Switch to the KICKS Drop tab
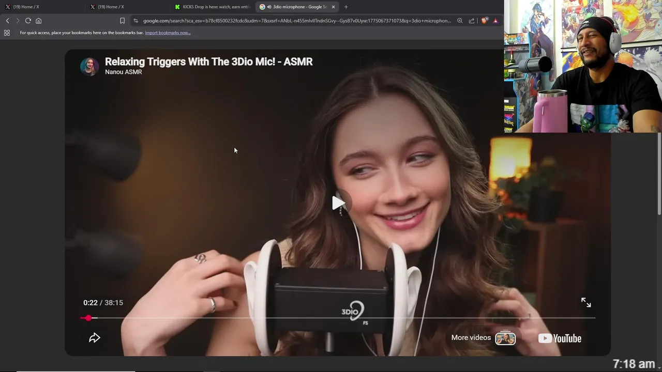Viewport: 662px width, 372px height. pos(213,7)
